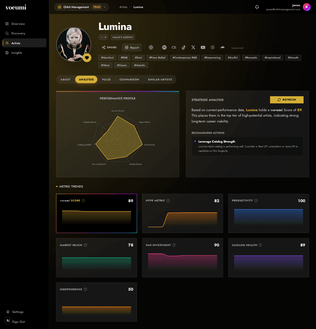Screen dimensions: 316x329
Task: Go to Discovery in the sidebar
Action: 25,33
